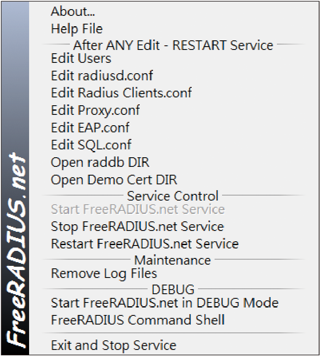Open raddb DIR from the menu
Image resolution: width=321 pixels, height=357 pixels.
click(174, 163)
